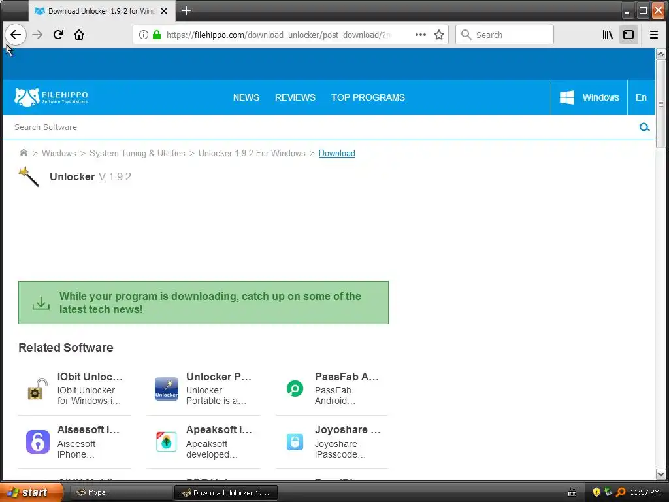
Task: Open Unlocker 1.9.2 For Windows breadcrumb
Action: coord(252,153)
